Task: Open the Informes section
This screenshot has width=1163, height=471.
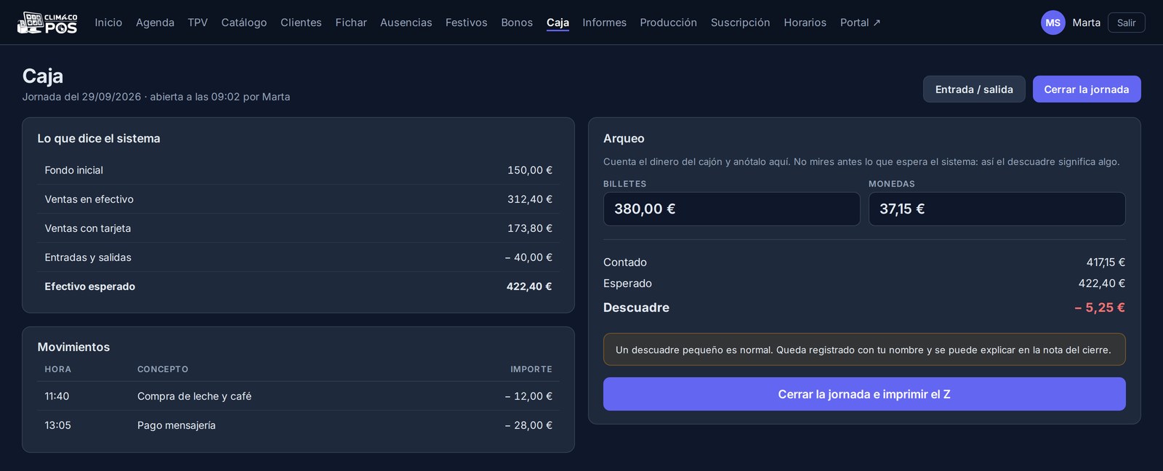Action: coord(604,23)
